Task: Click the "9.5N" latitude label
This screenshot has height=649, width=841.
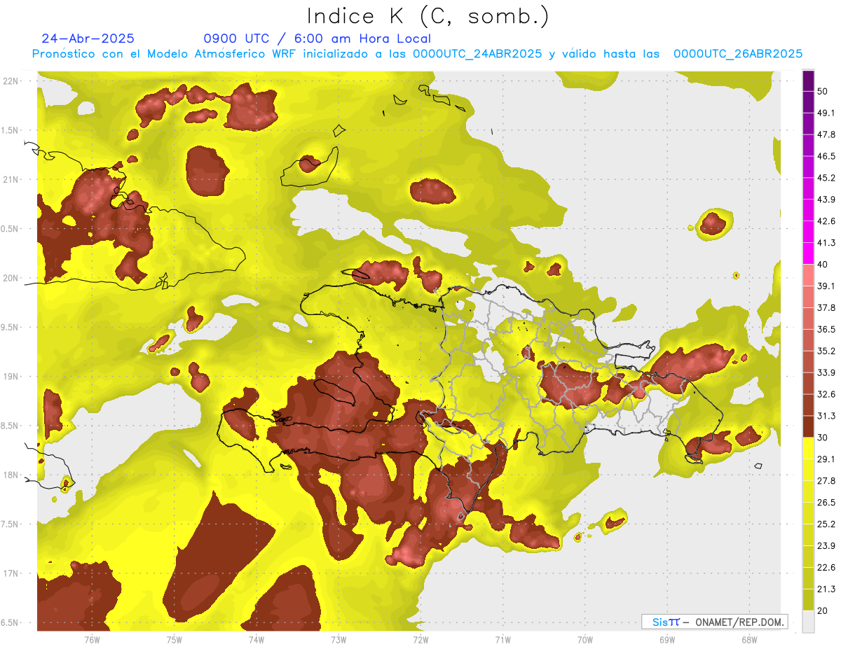Action: pos(10,328)
